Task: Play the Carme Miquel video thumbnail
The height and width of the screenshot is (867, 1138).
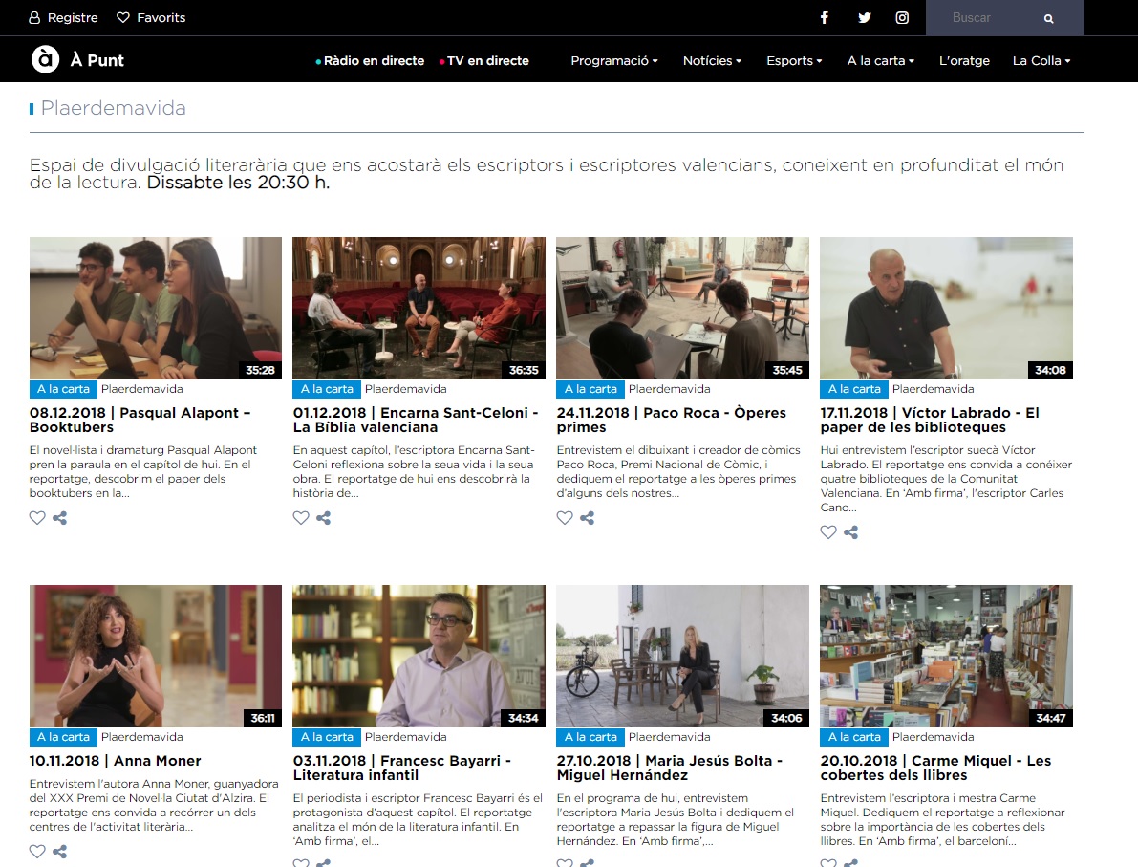Action: 946,656
